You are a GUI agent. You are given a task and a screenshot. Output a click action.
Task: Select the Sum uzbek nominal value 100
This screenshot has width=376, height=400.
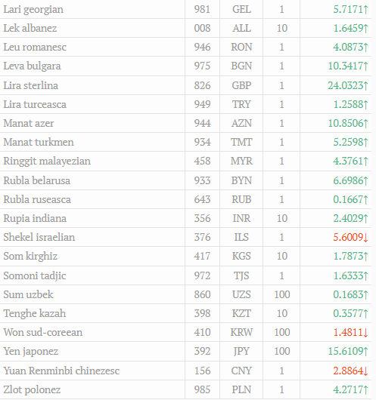pyautogui.click(x=282, y=294)
